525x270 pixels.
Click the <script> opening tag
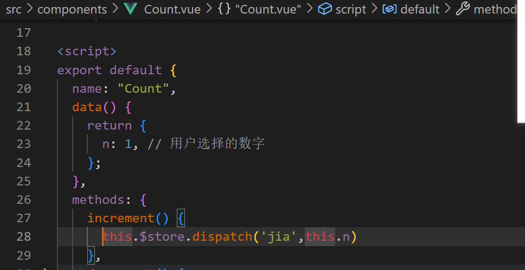point(87,51)
